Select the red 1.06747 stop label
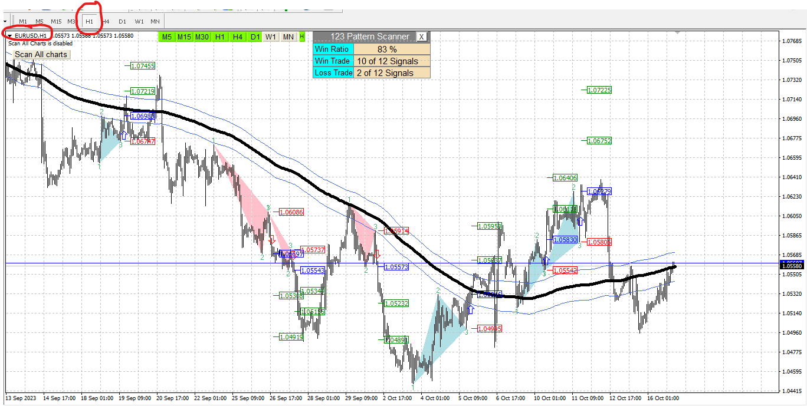This screenshot has width=807, height=406. click(143, 141)
